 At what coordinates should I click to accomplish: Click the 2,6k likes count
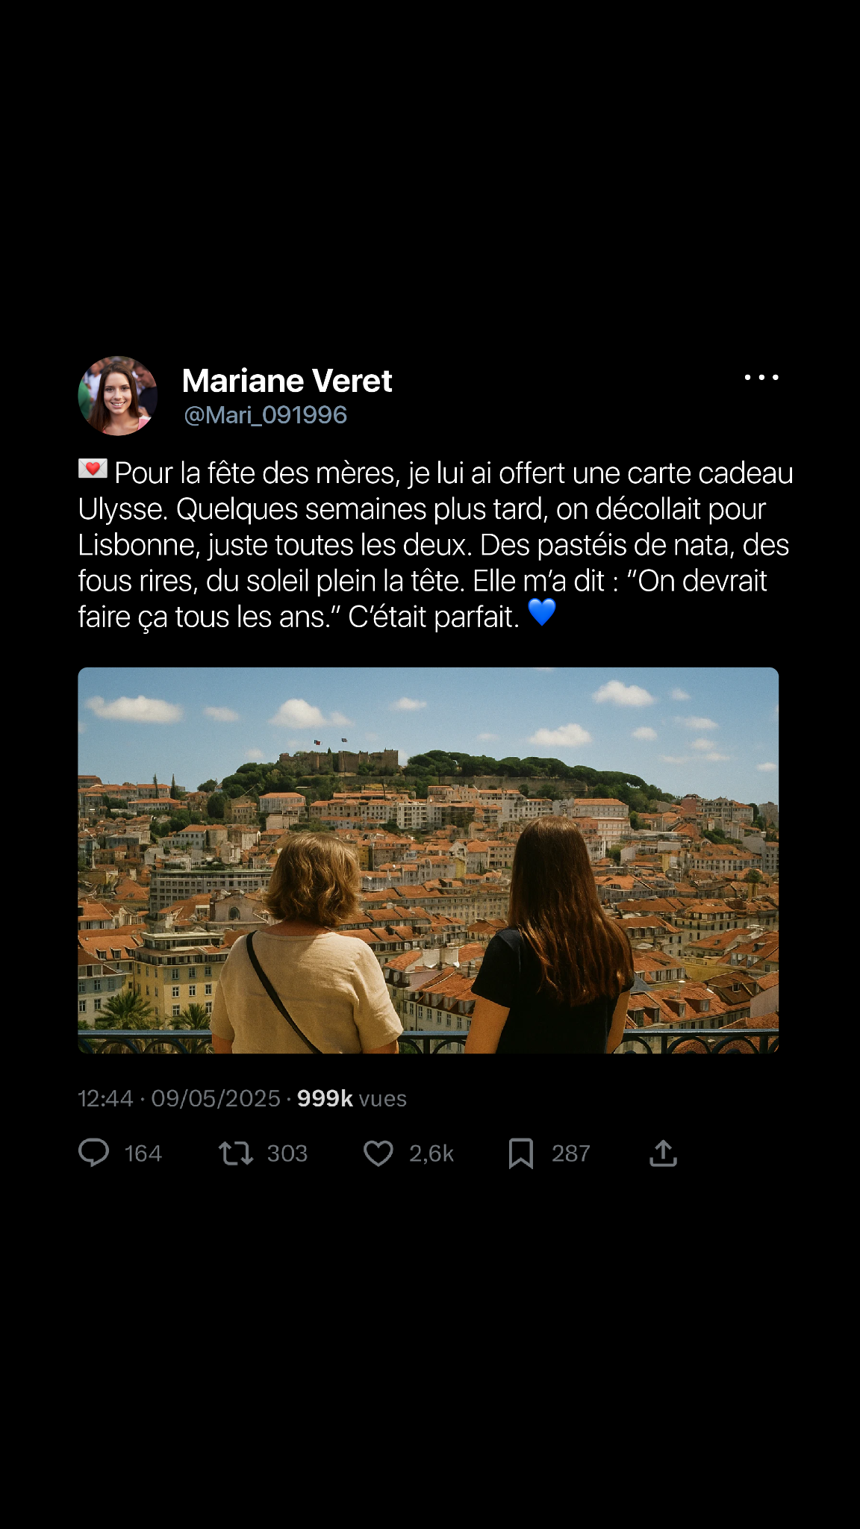[x=431, y=1153]
